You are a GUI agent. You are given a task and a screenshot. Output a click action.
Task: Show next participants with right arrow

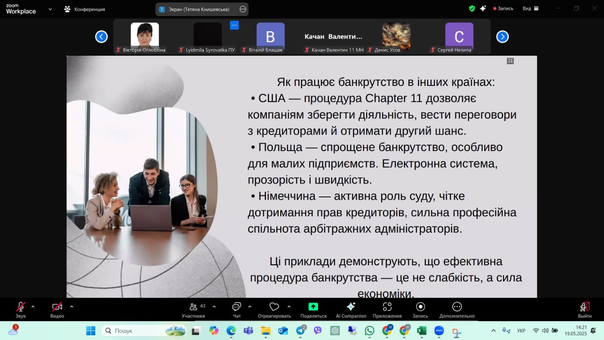point(503,37)
